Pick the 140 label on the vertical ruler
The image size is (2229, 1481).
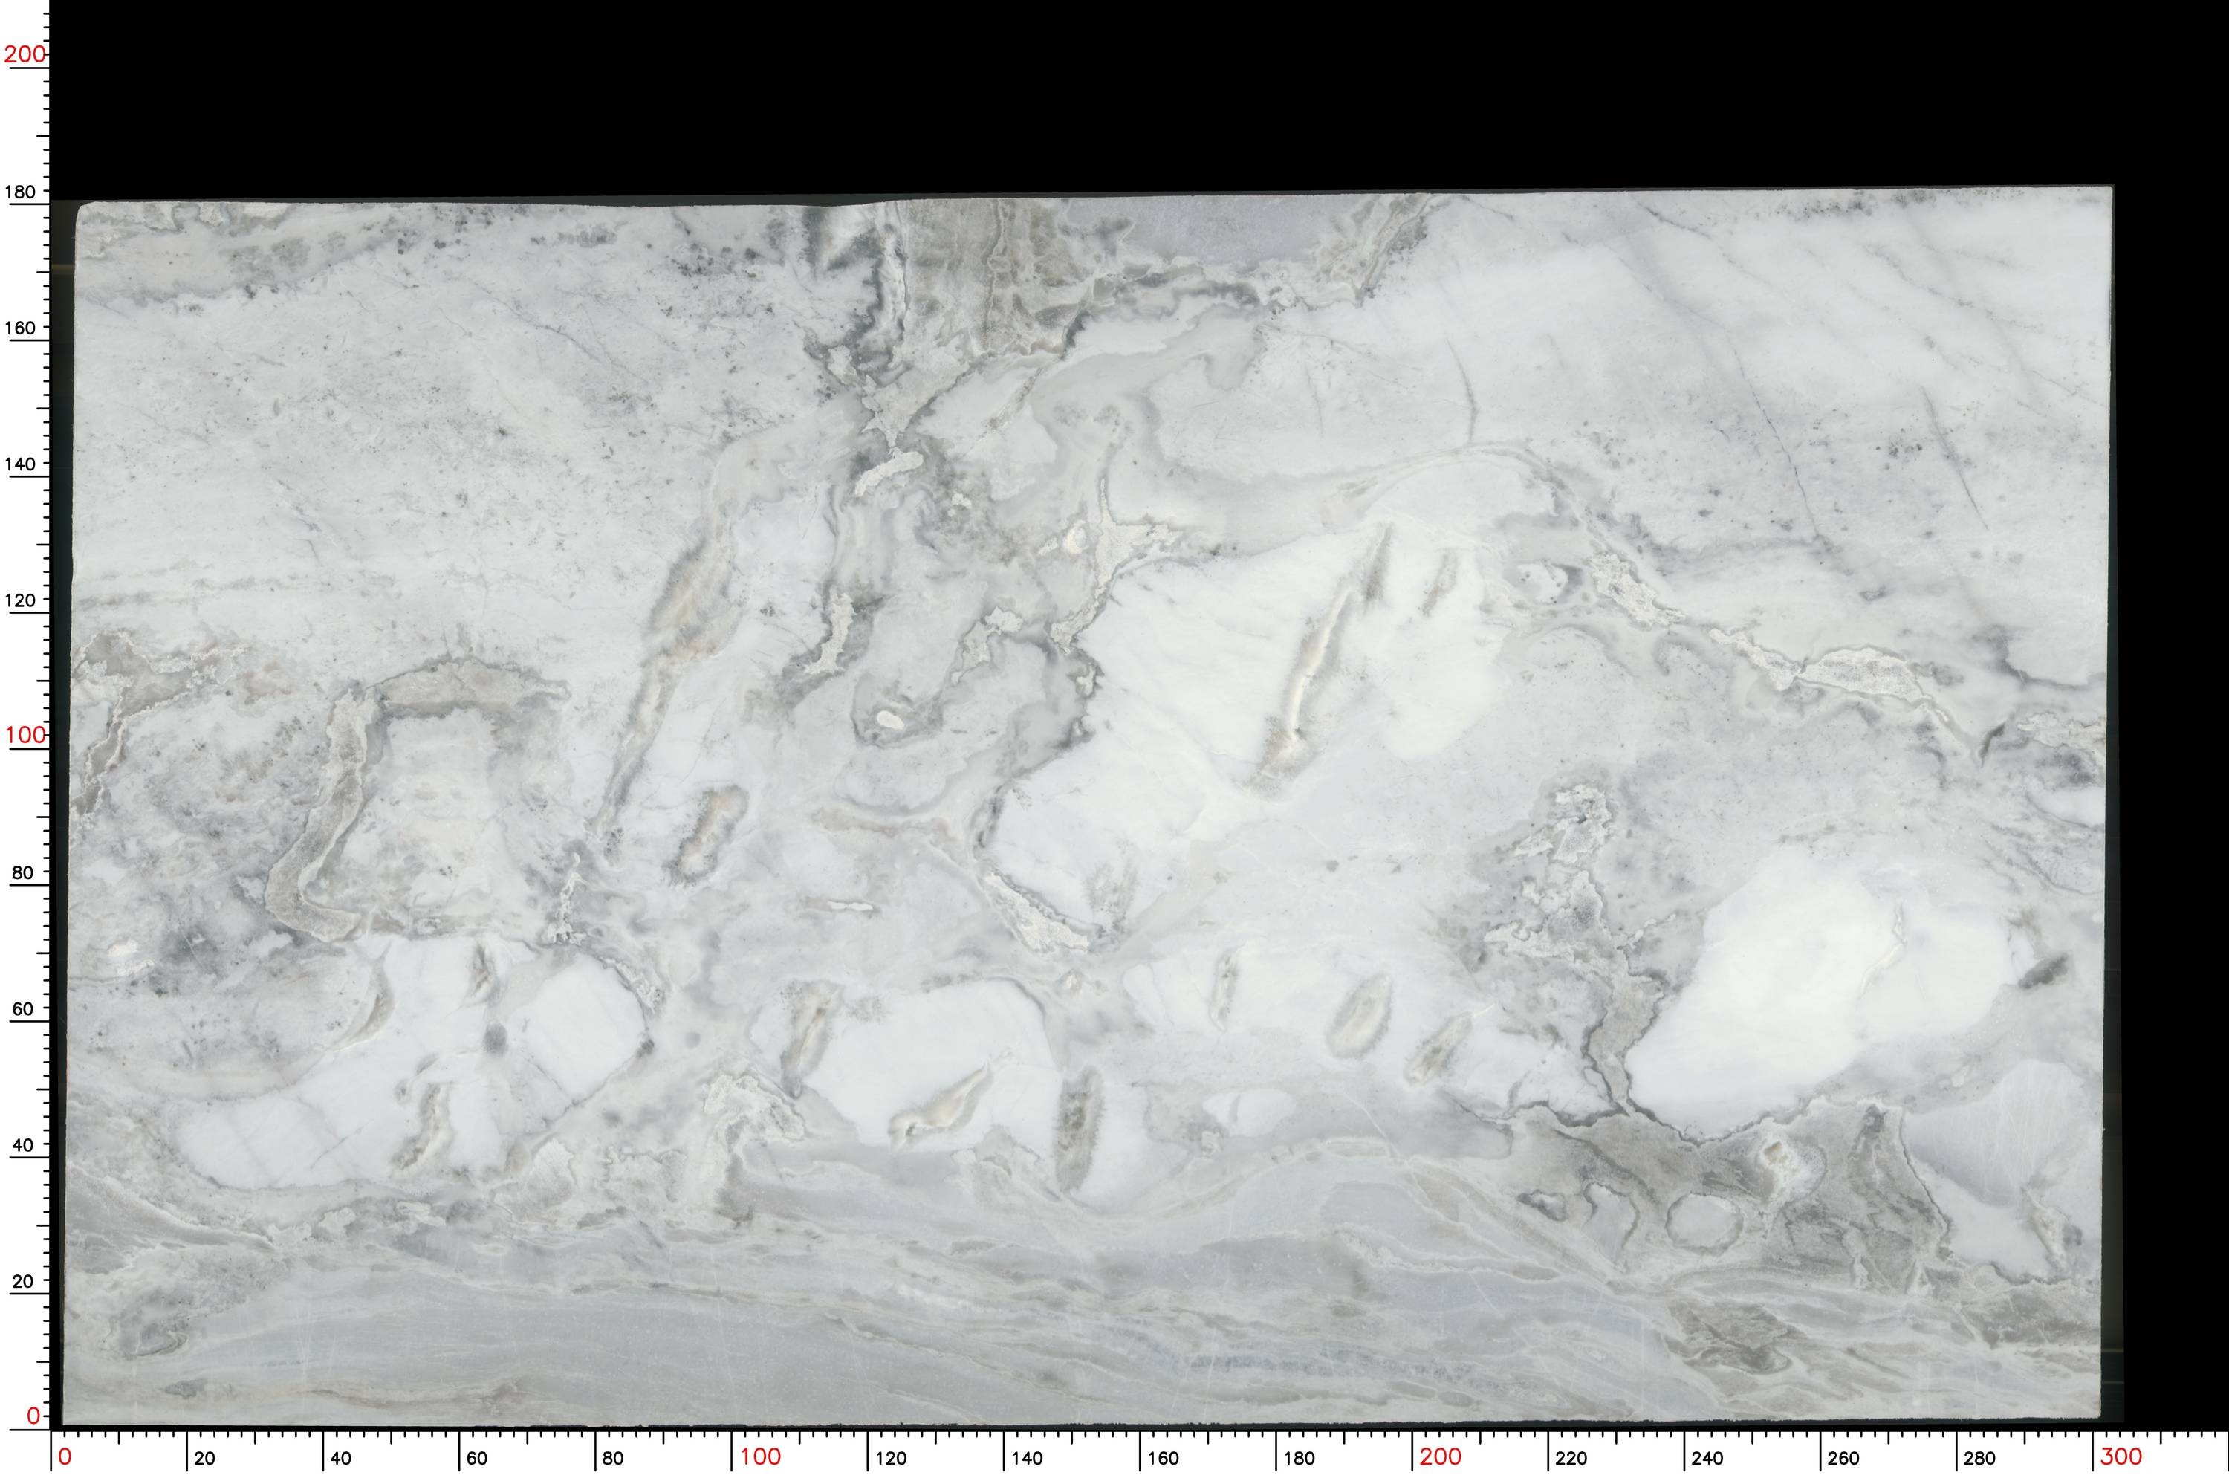21,464
